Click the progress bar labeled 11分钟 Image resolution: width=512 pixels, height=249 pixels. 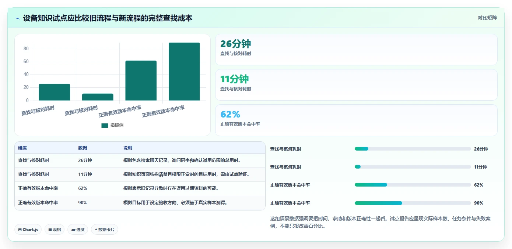413,167
